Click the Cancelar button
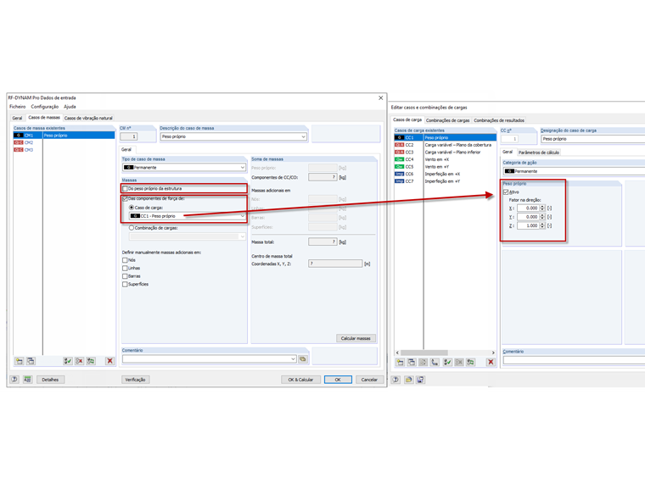This screenshot has width=645, height=483. point(369,380)
